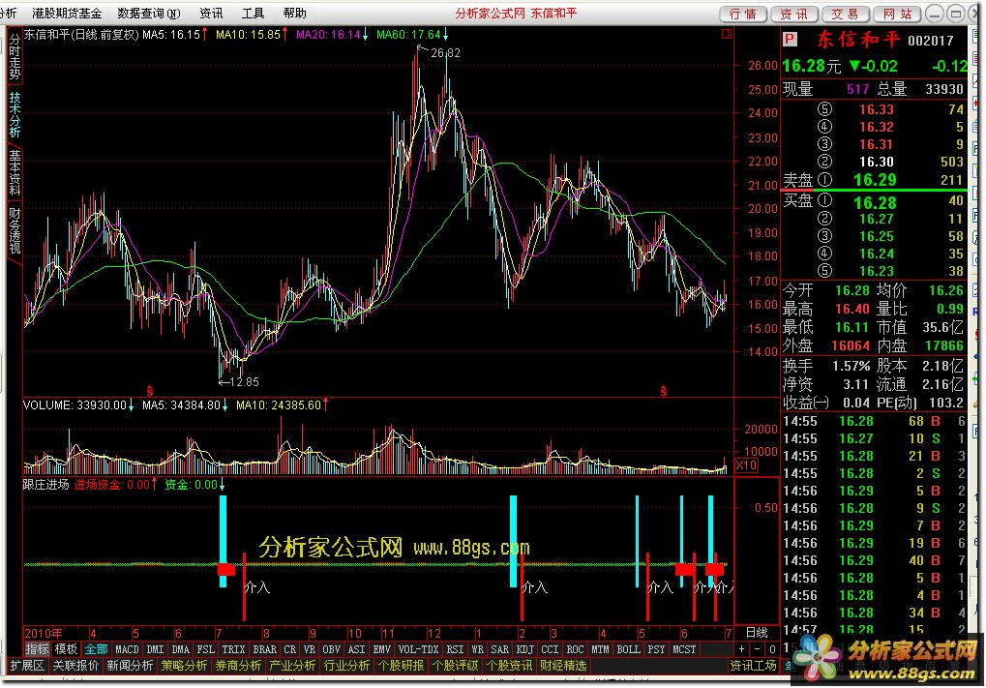Switch indicator to RSI
This screenshot has height=688, width=986.
pyautogui.click(x=456, y=649)
